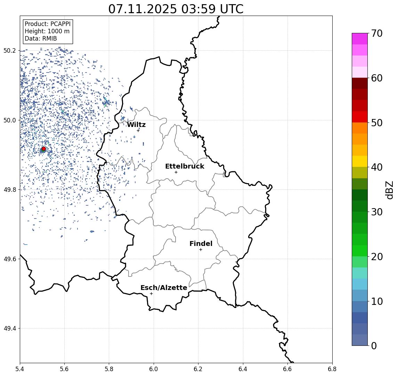The height and width of the screenshot is (376, 398).
Task: Click the colorbar tick label 30
Action: click(377, 212)
